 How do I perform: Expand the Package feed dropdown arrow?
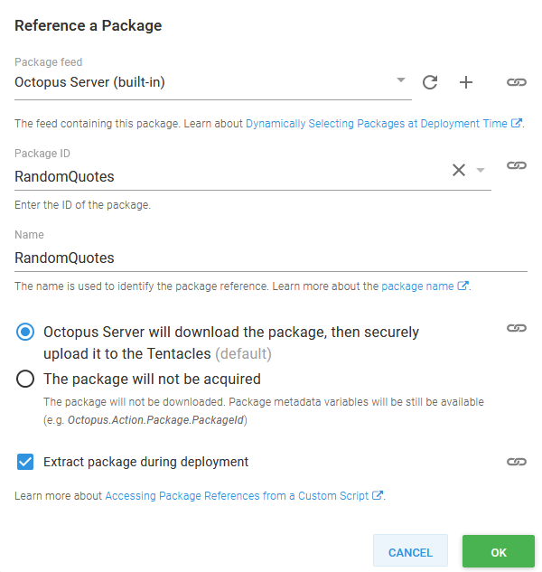401,81
